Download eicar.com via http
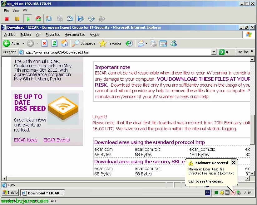Image resolution: width=257 pixels, height=205 pixels. 103,150
